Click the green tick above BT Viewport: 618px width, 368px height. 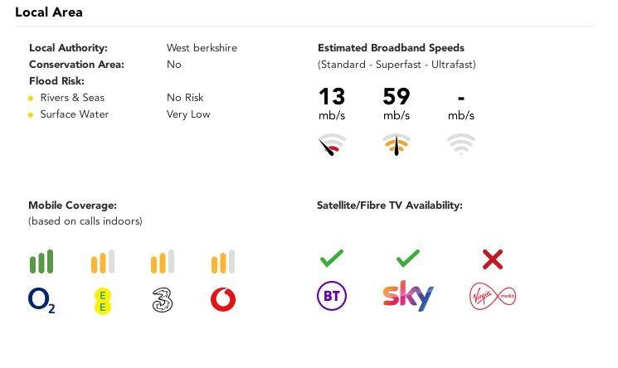[332, 259]
